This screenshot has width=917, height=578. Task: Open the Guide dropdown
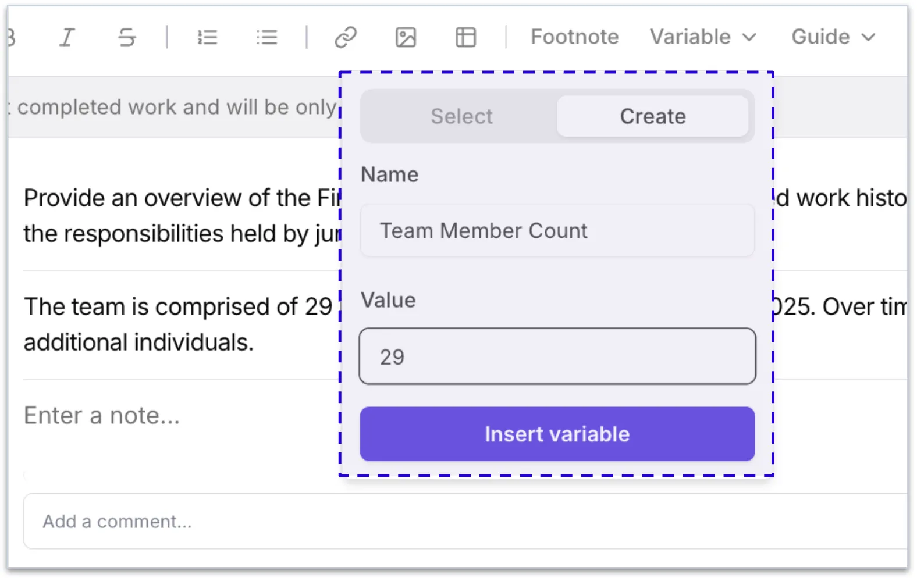(833, 37)
